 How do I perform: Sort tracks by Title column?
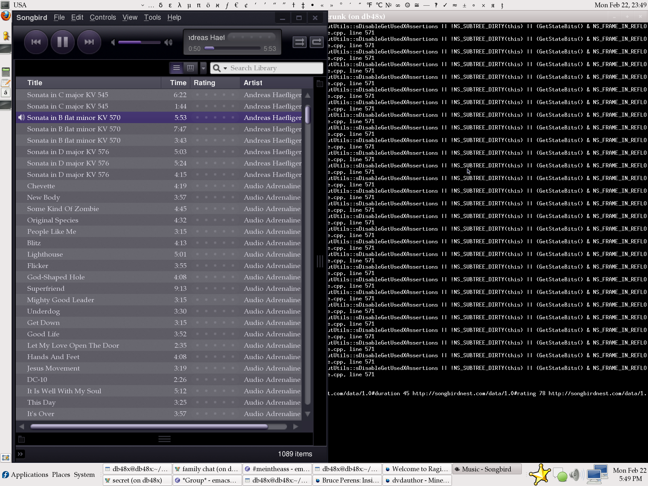point(89,83)
